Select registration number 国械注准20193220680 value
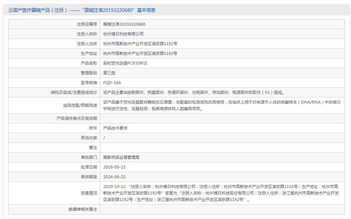 pos(124,24)
